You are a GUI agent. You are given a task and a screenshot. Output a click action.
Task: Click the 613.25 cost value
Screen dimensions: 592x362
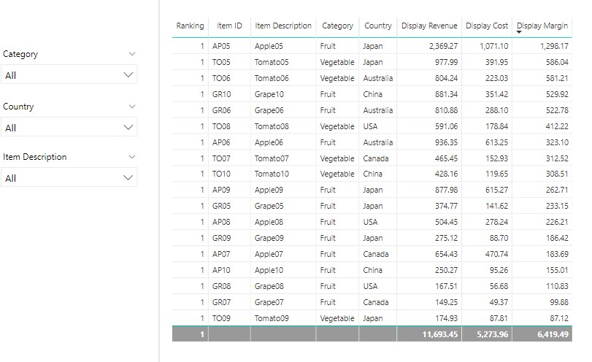pyautogui.click(x=496, y=142)
